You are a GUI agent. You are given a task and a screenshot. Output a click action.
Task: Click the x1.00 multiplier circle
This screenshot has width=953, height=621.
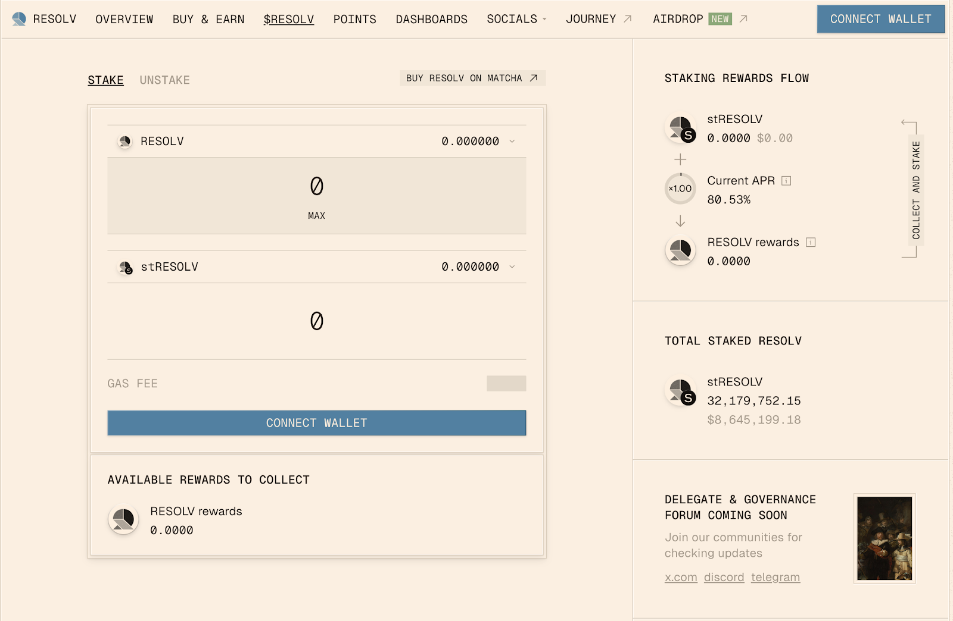(x=680, y=189)
